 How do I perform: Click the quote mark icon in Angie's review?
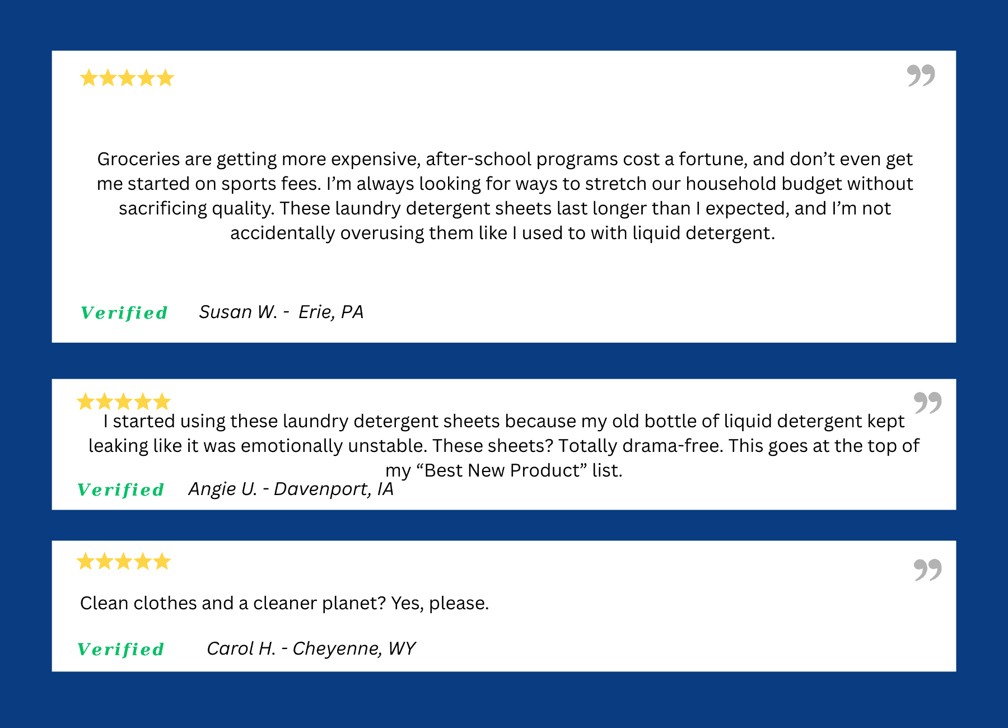(x=927, y=403)
